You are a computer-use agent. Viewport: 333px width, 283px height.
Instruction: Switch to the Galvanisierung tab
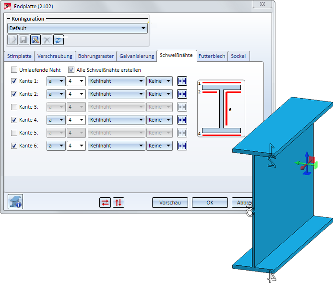coord(137,56)
